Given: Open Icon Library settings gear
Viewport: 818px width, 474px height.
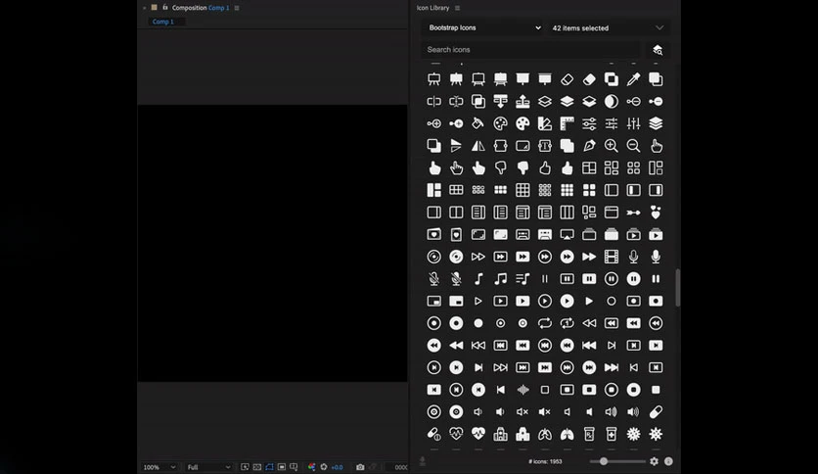Looking at the screenshot, I should pos(654,461).
